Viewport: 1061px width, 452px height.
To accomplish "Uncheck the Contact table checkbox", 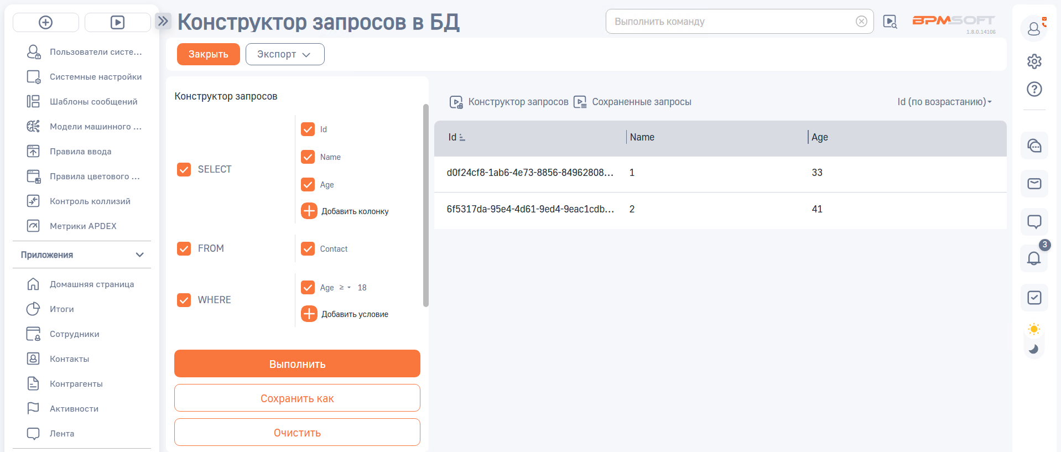I will point(308,249).
